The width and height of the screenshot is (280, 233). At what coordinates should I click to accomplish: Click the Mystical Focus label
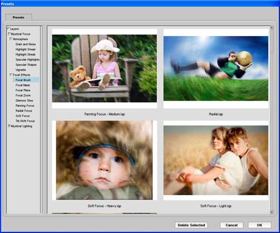tap(20, 34)
